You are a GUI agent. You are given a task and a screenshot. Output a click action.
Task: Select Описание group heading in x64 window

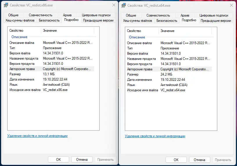point(137,37)
